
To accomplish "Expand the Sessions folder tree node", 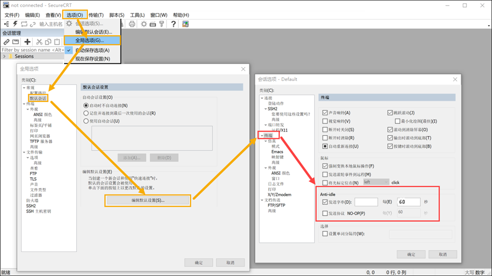I will click(x=5, y=57).
